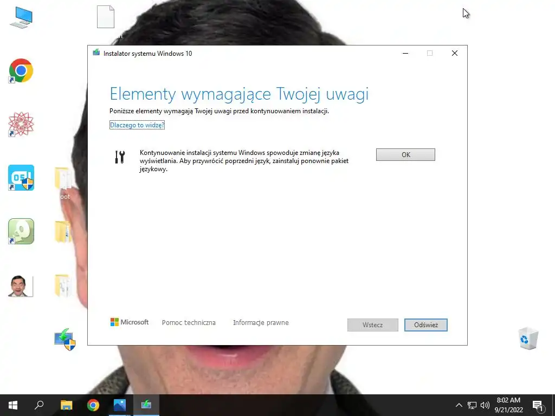Switch to the Photos app in the taskbar
Screen dimensions: 555x416
point(120,405)
